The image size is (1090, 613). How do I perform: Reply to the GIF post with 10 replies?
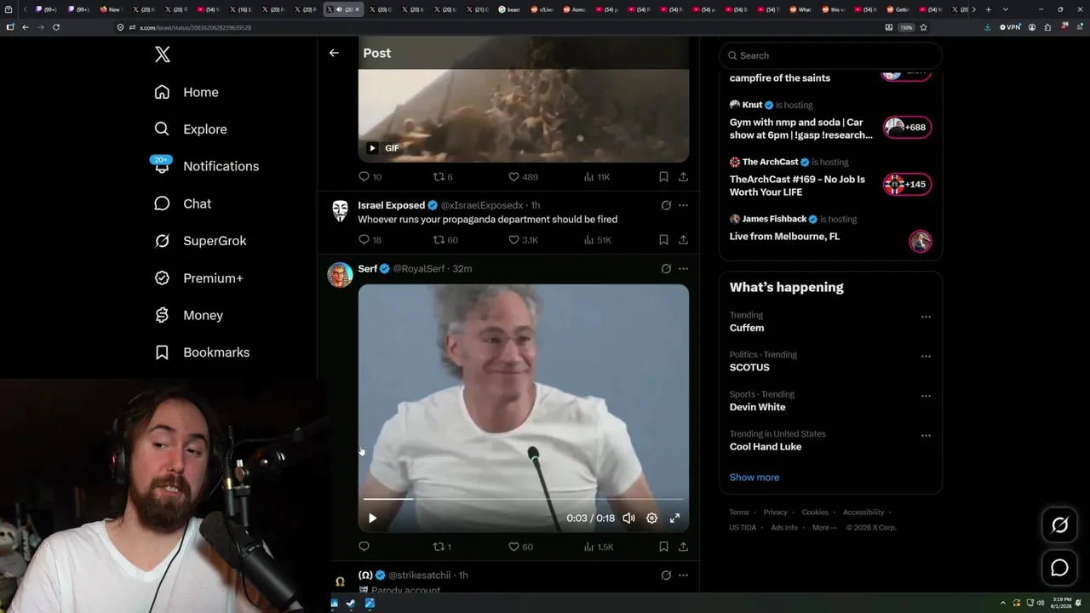[370, 177]
